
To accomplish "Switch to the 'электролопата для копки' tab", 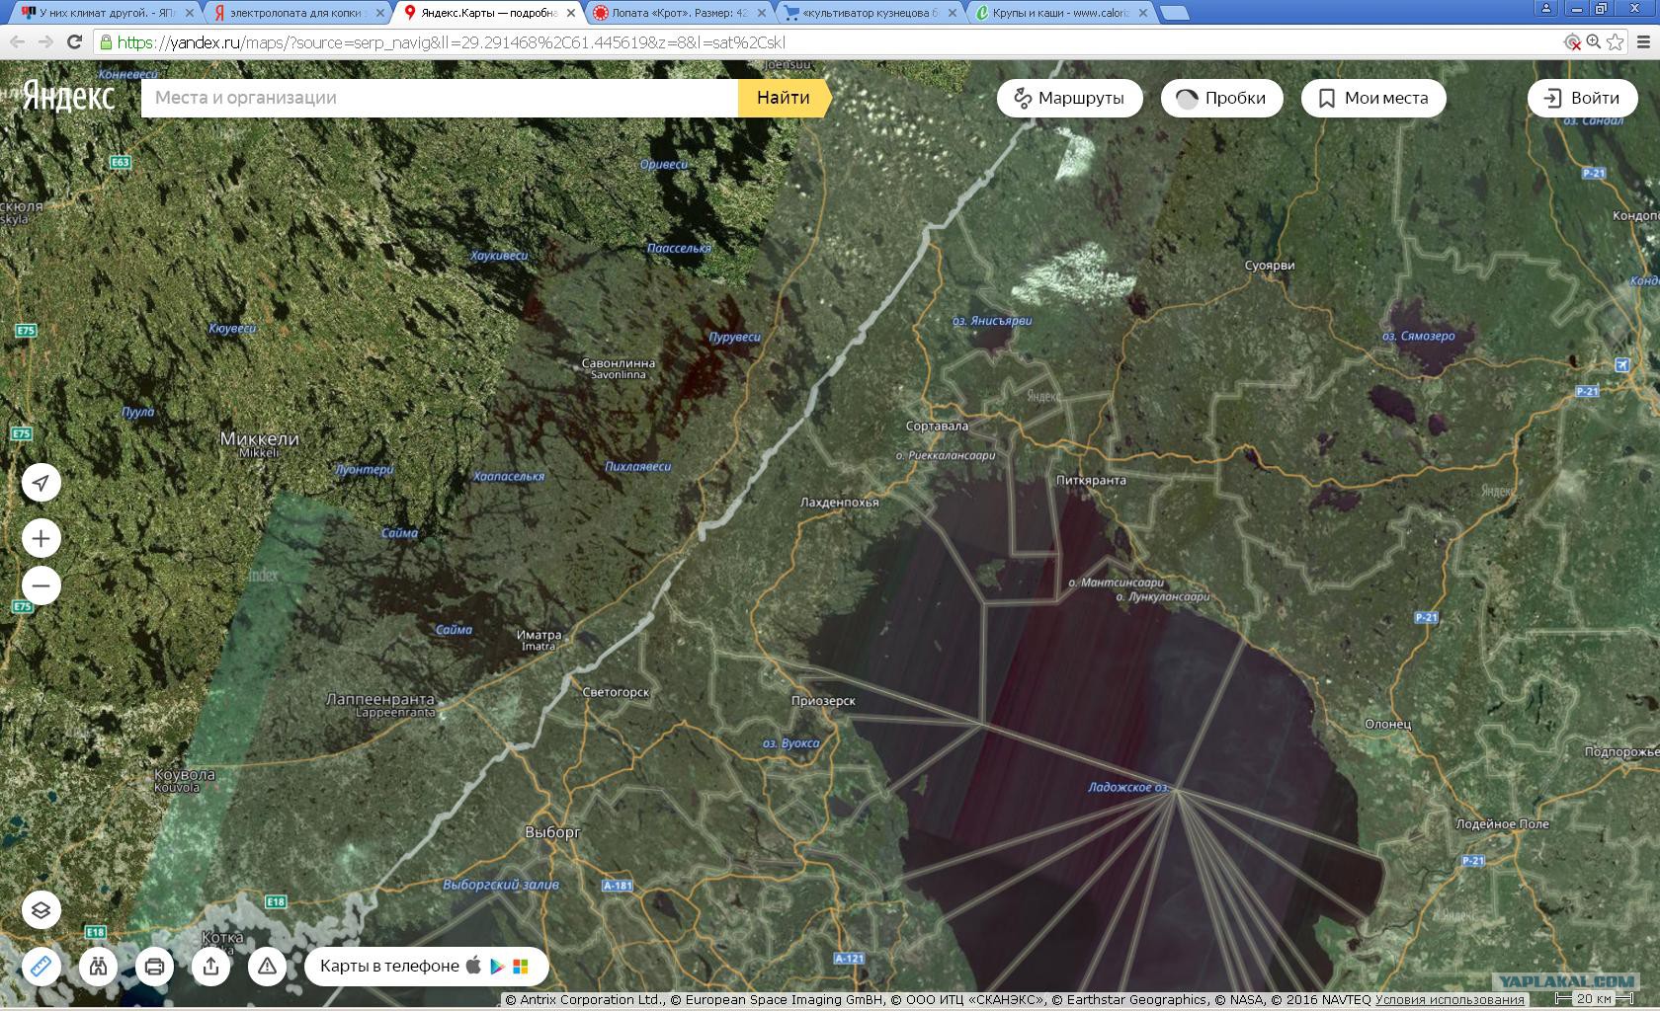I will (x=296, y=13).
